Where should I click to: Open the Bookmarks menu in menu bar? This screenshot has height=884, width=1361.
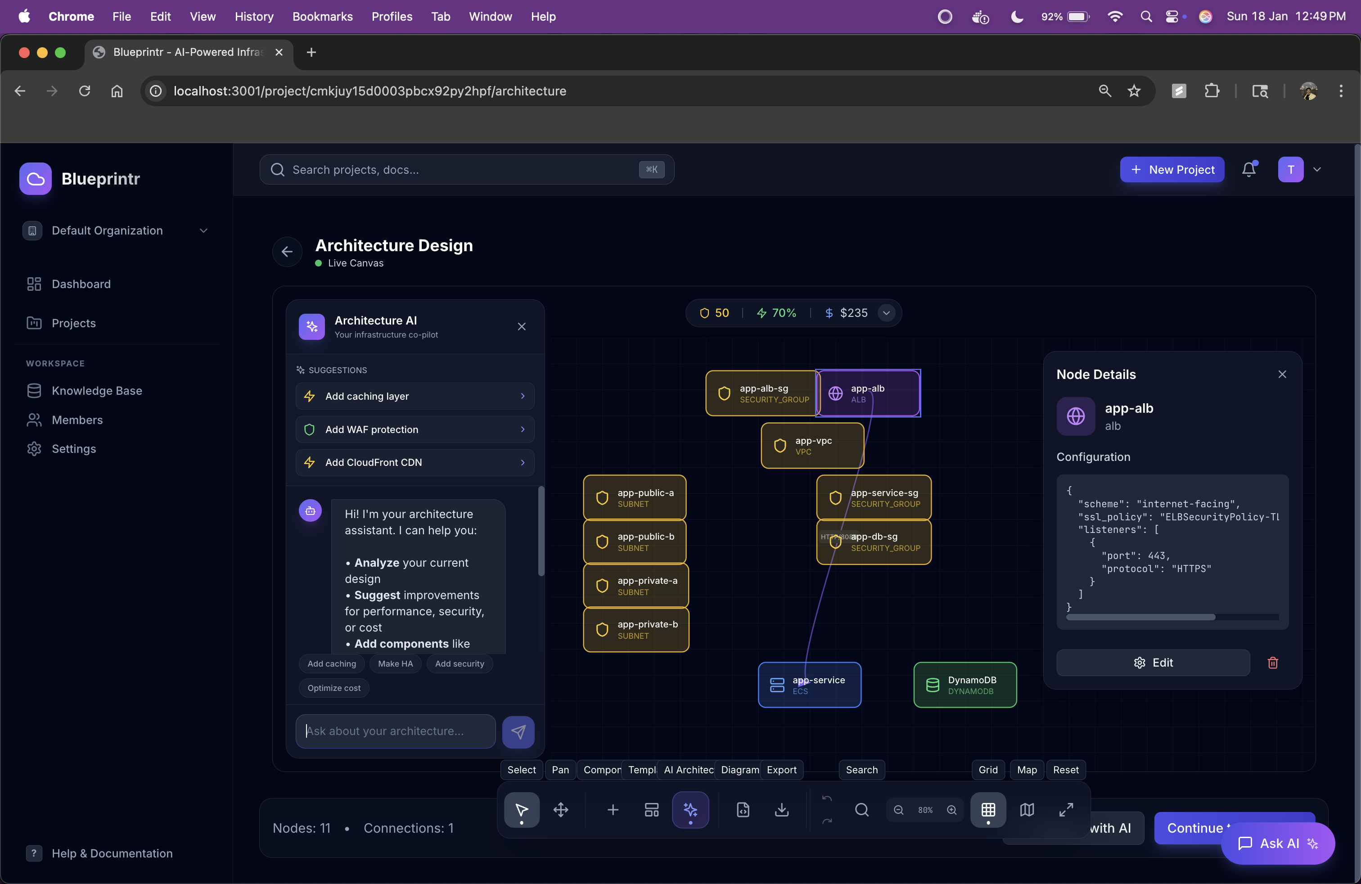pos(322,16)
